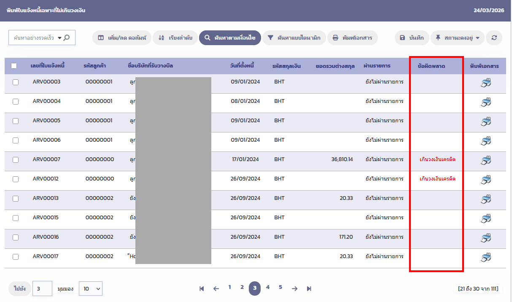Print document for invoice ARV00007

[x=486, y=160]
